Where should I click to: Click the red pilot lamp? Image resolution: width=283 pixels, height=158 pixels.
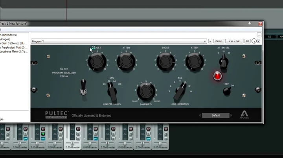tap(217, 76)
